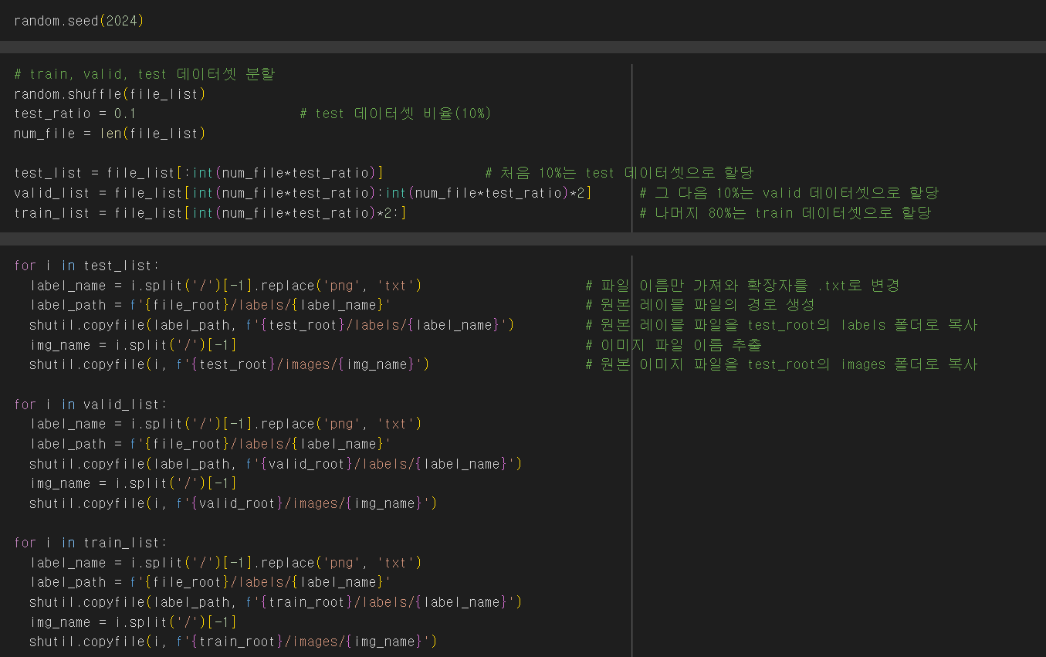1046x657 pixels.
Task: Click the comment '# 원본 레이블 파일의 경로 생성'
Action: pyautogui.click(x=700, y=305)
